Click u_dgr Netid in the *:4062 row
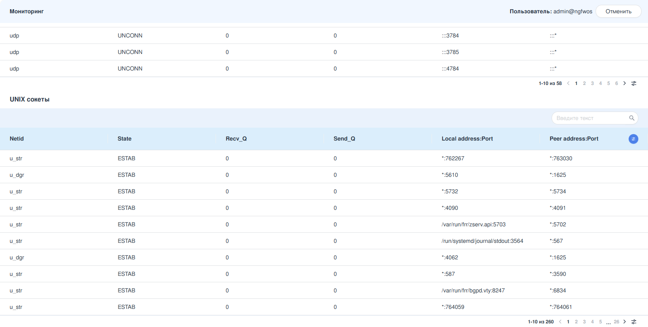 (17, 257)
